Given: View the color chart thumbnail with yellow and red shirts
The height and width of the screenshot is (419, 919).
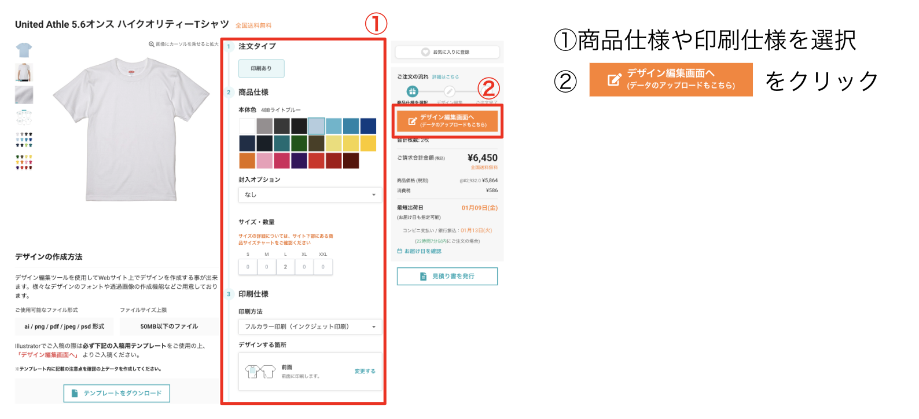Looking at the screenshot, I should click(24, 162).
